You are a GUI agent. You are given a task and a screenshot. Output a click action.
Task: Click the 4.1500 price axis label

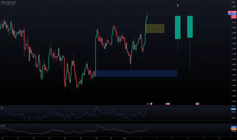(x=234, y=33)
